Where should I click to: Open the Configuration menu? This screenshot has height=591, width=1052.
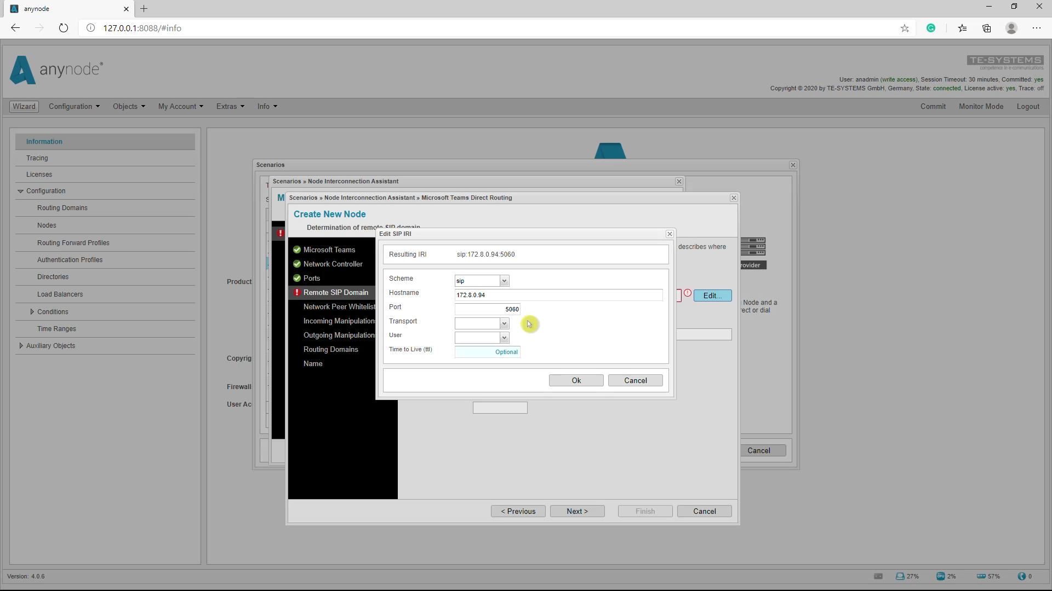(74, 106)
